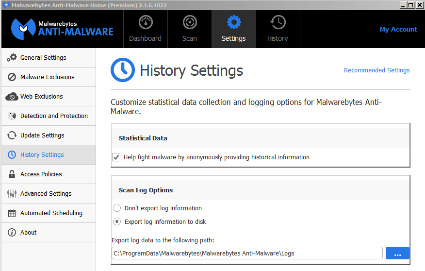425x271 pixels.
Task: Click the Scan target icon
Action: [190, 22]
